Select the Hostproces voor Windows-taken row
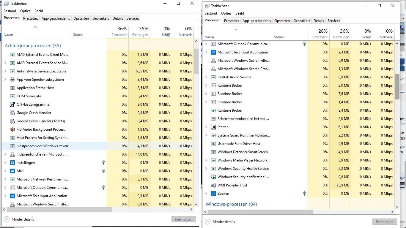Image resolution: width=406 pixels, height=228 pixels. (x=97, y=146)
